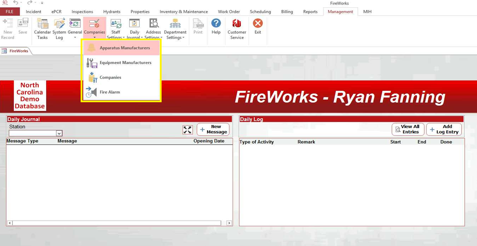Expand the Department Settings dropdown arrow
Image resolution: width=477 pixels, height=246 pixels.
point(184,38)
